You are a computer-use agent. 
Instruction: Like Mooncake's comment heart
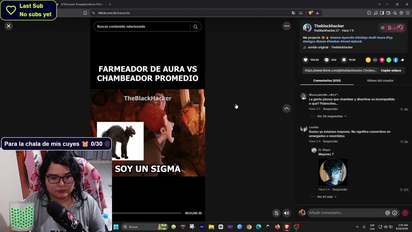pyautogui.click(x=402, y=109)
